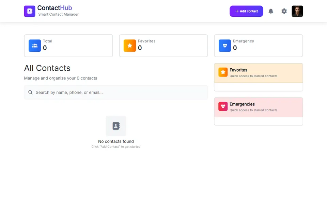Click the Favorites quick access panel title
Screen dimensions: 327x204
coord(238,70)
